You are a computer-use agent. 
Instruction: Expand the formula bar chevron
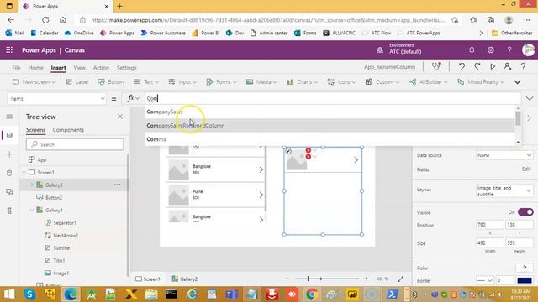click(530, 99)
